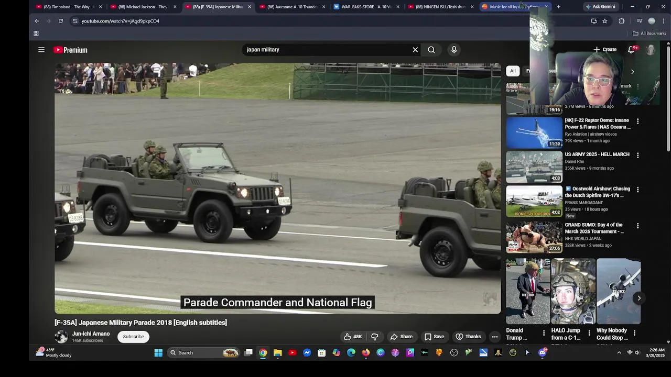The height and width of the screenshot is (377, 671).
Task: Open Discord from the taskbar
Action: pos(543,353)
